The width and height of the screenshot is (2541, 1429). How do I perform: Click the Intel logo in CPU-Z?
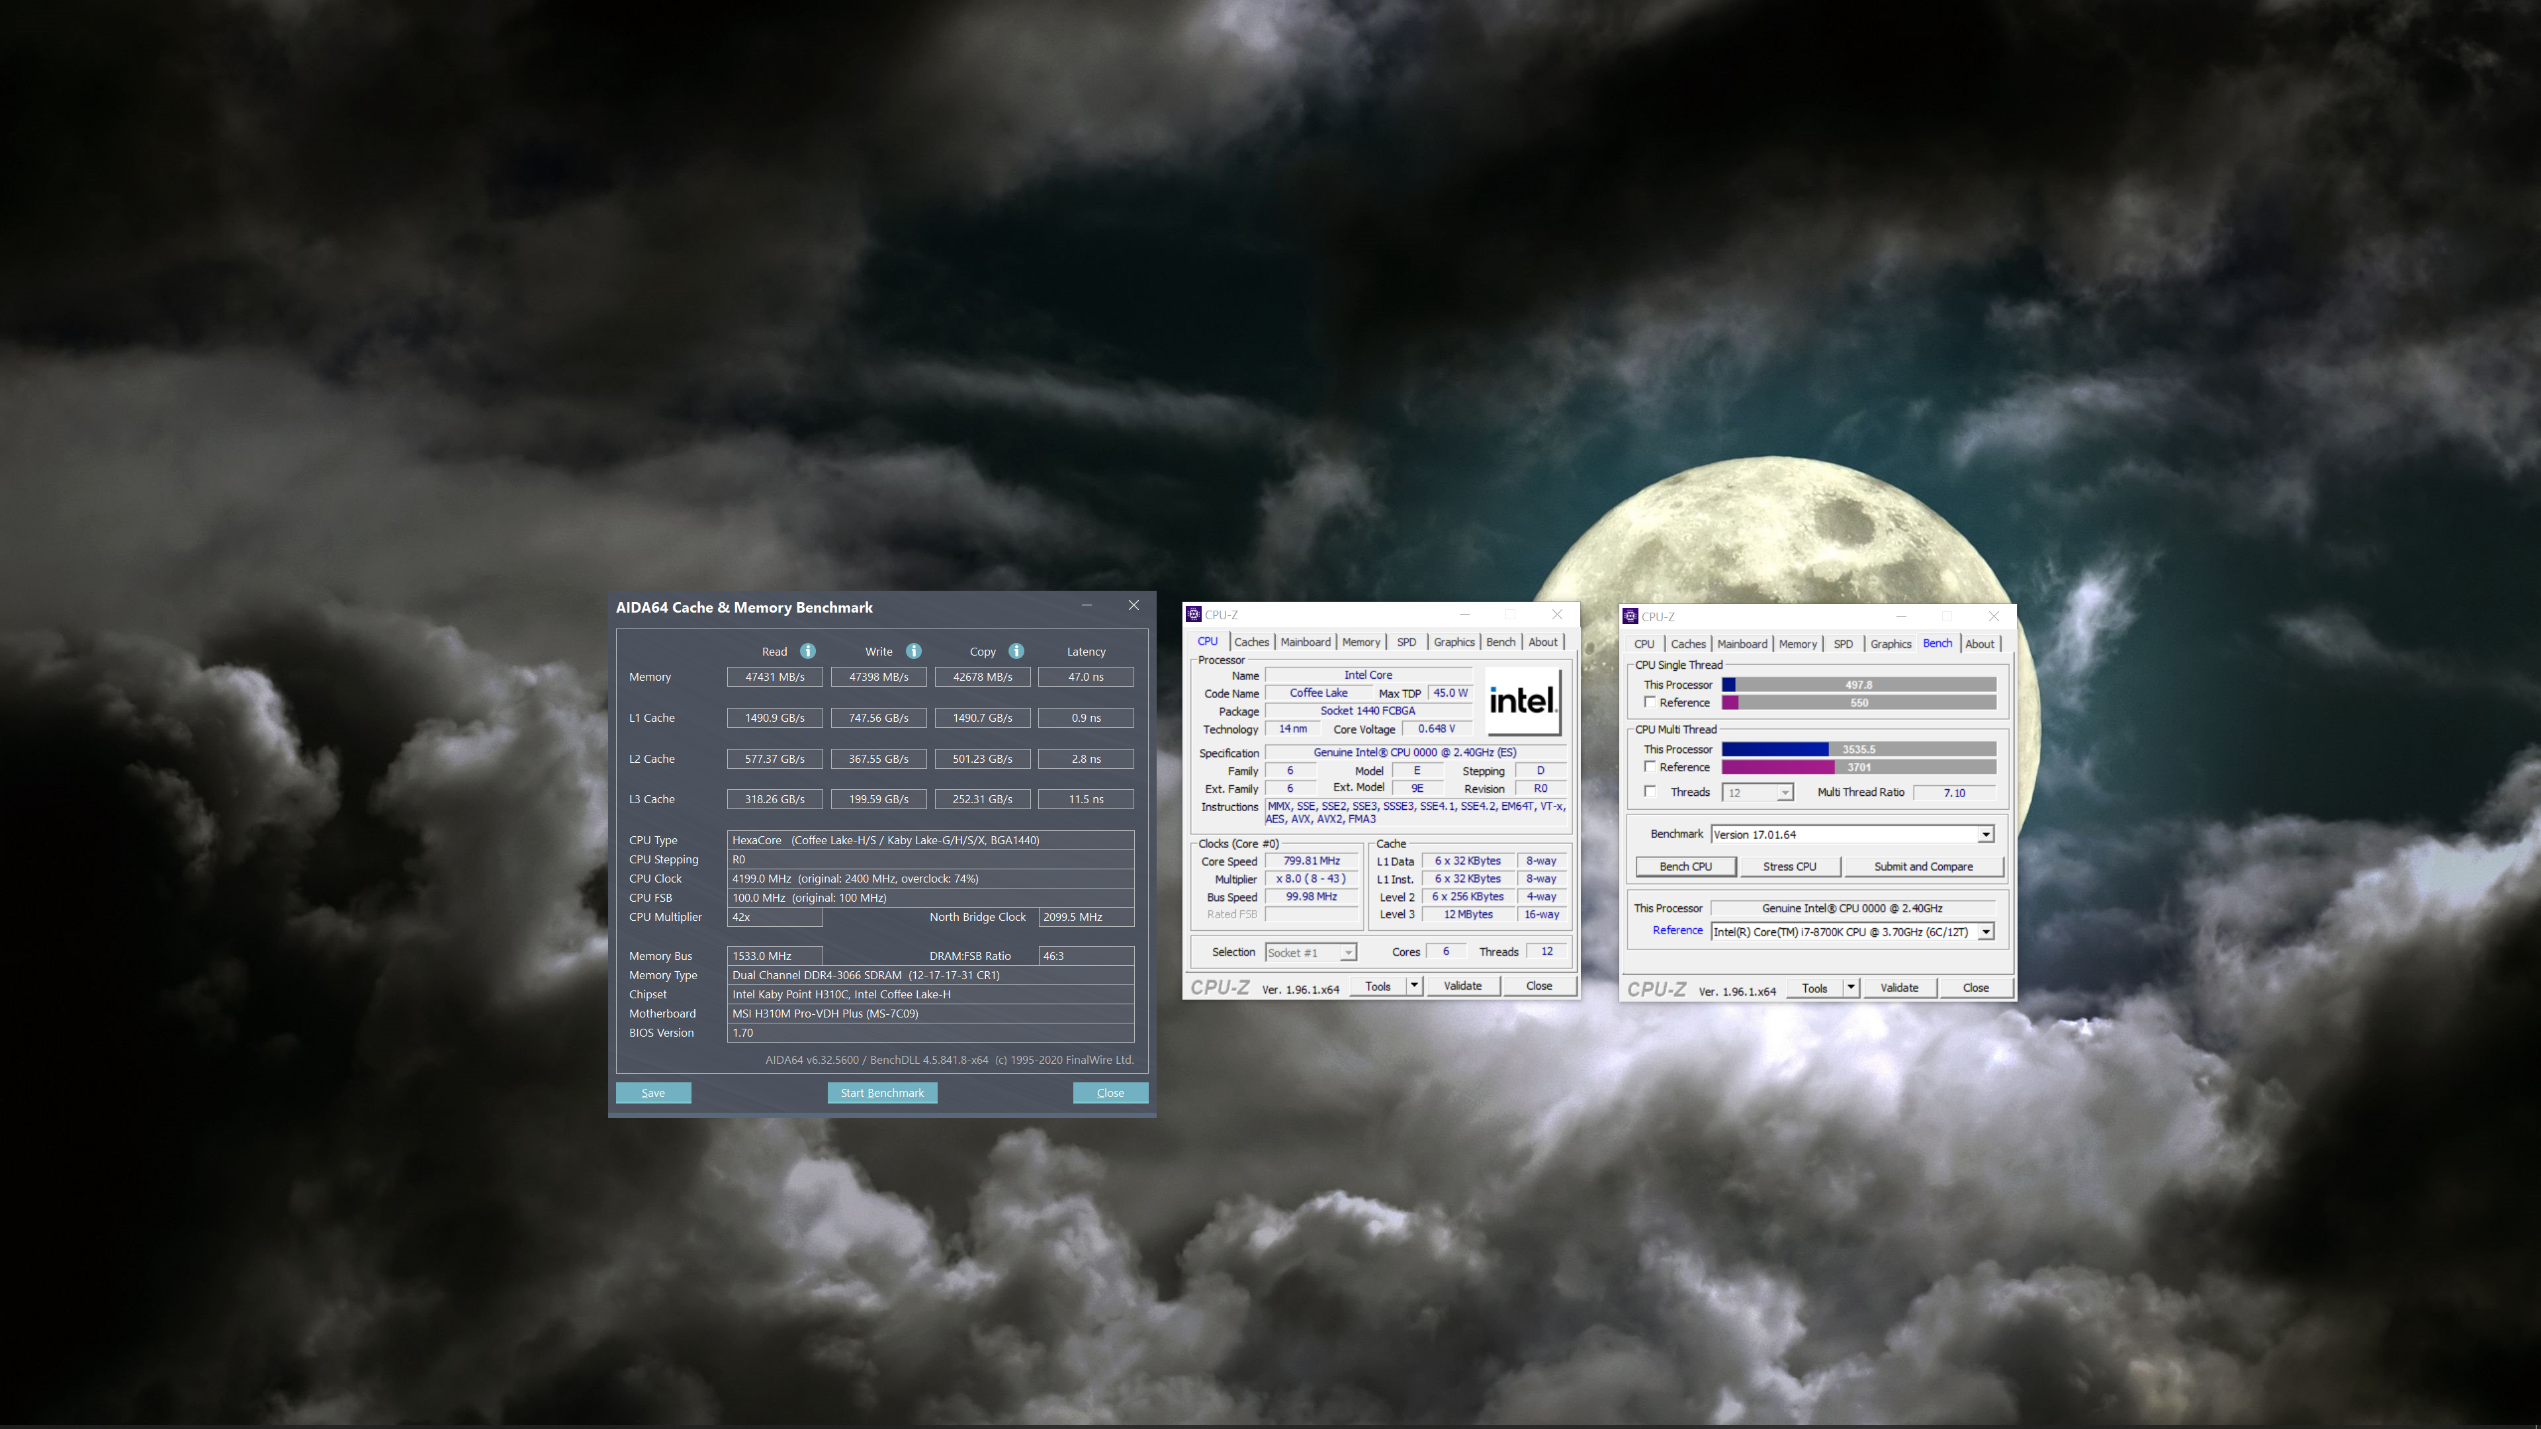coord(1522,701)
